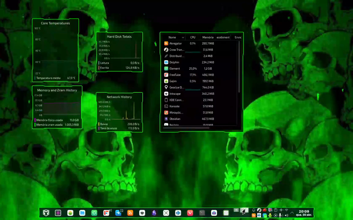Open the 20:09 clock calendar
The height and width of the screenshot is (220, 353).
click(304, 213)
